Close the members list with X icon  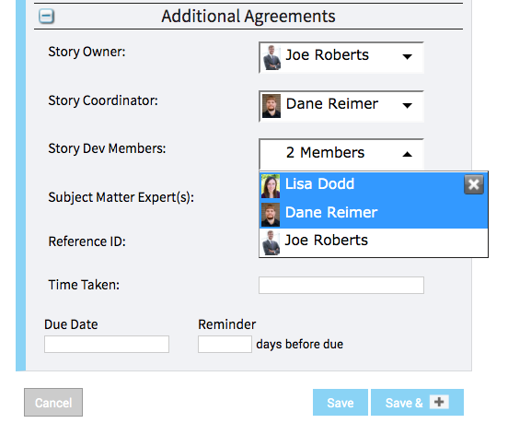(x=474, y=184)
